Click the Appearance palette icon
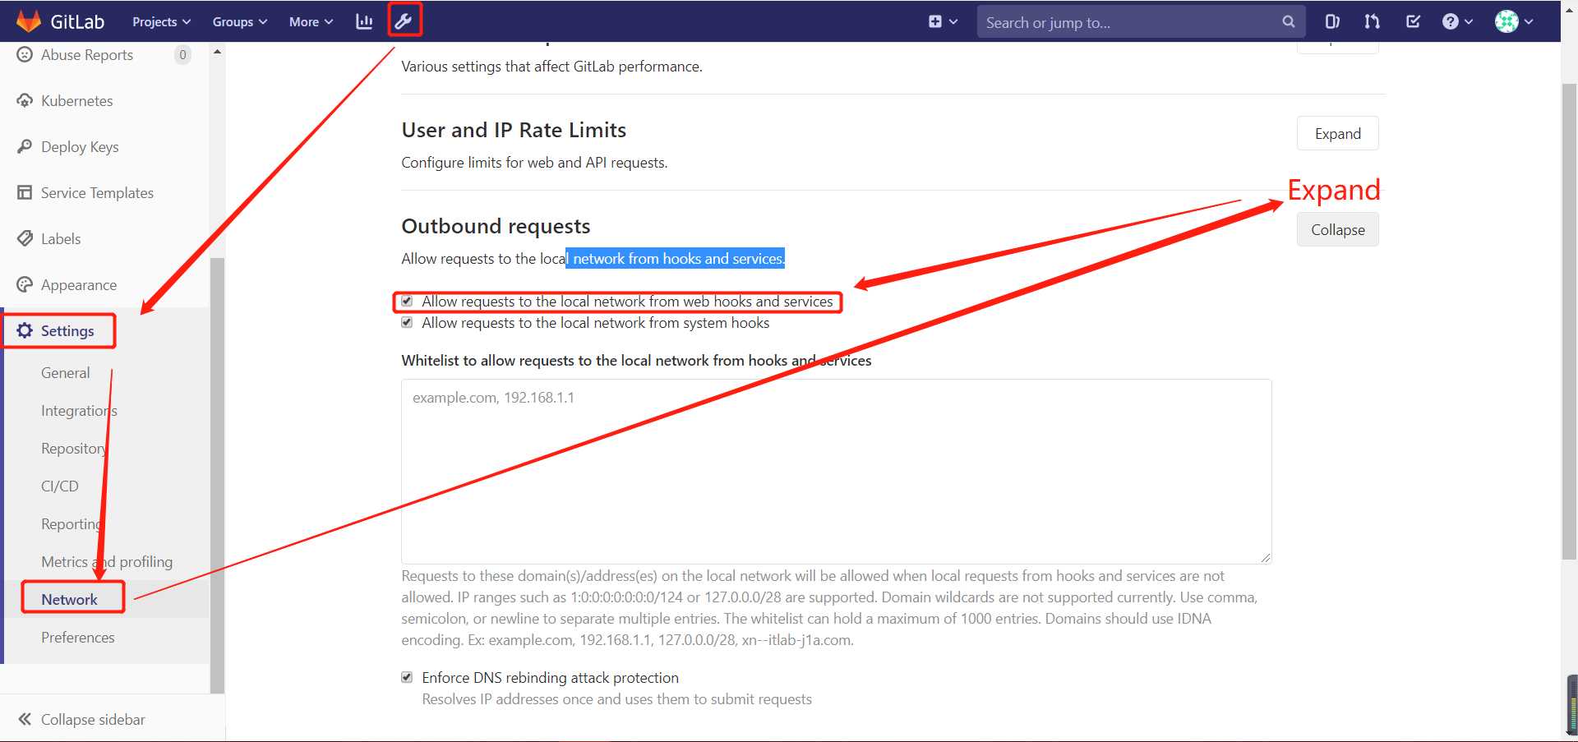 pos(25,284)
